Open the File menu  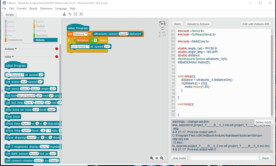[x=4, y=8]
